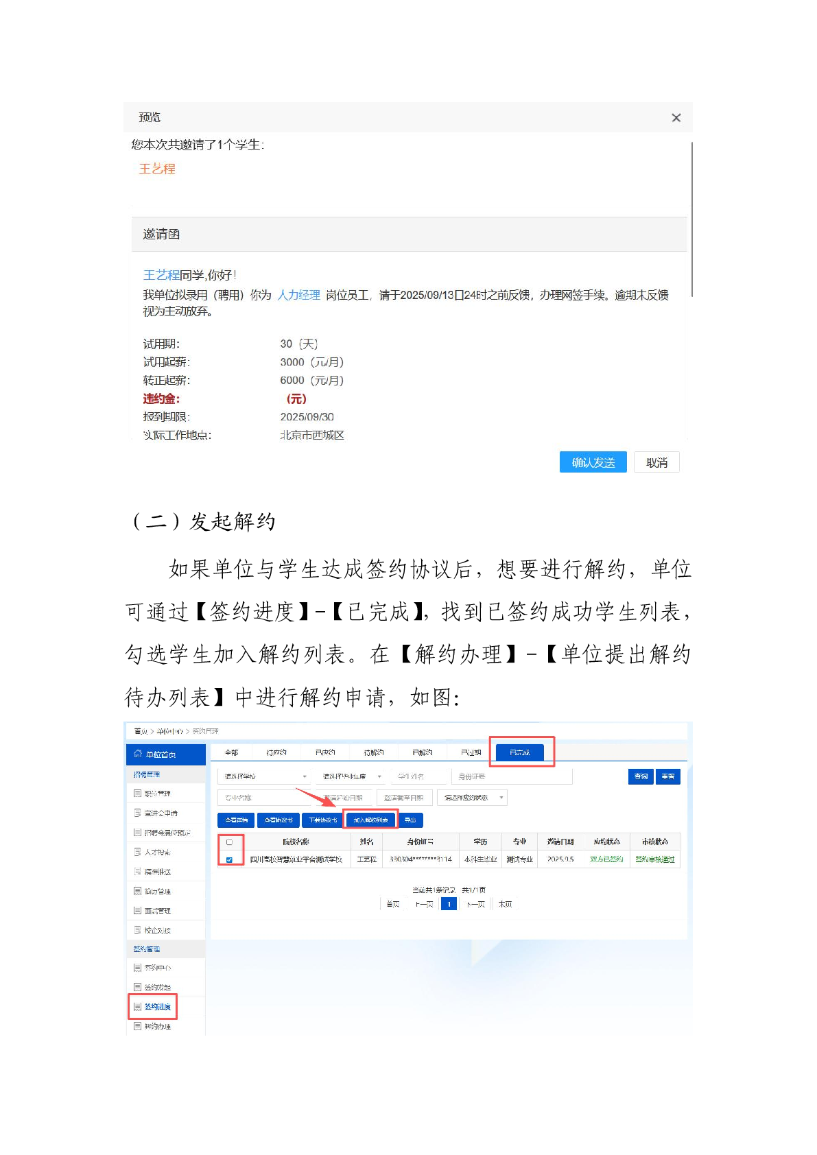Click the 身份证号 input field
This screenshot has width=817, height=1155.
click(511, 776)
